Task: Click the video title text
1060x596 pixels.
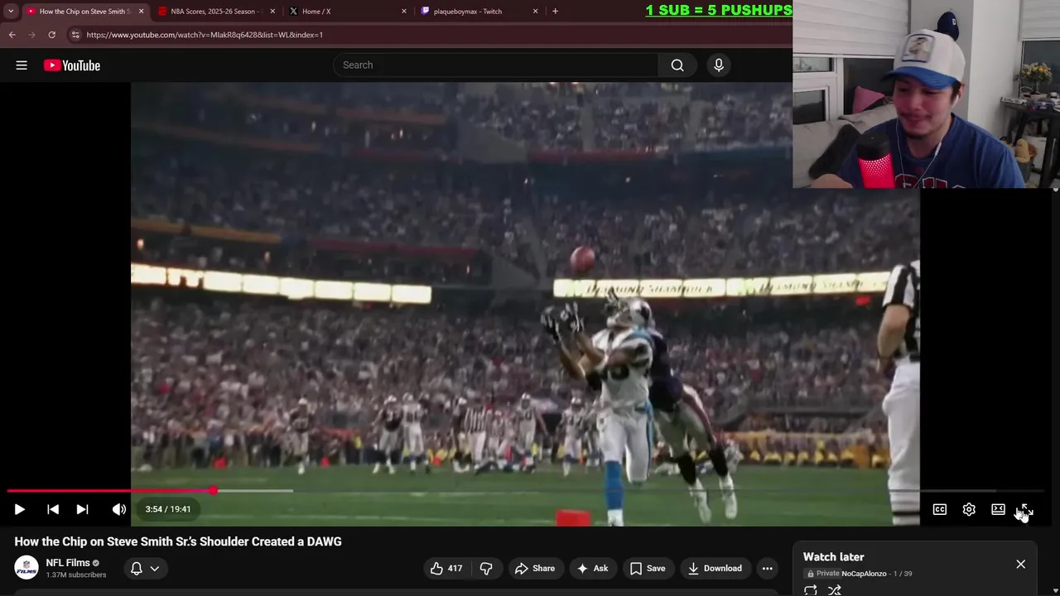Action: click(x=178, y=541)
